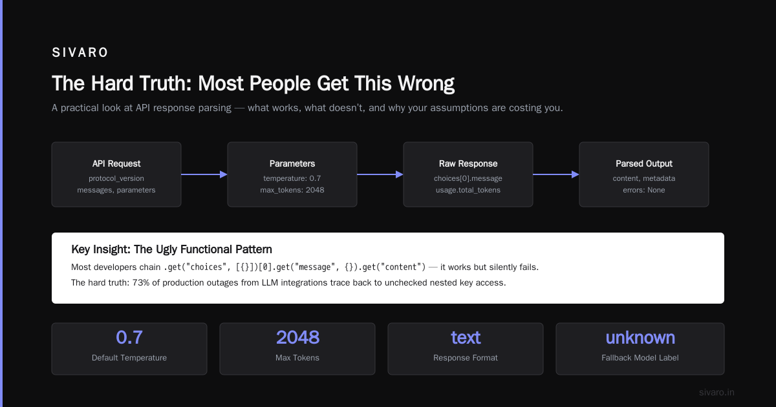The height and width of the screenshot is (407, 776).
Task: Open the Default Temperature 0.7 stat card
Action: (x=129, y=349)
